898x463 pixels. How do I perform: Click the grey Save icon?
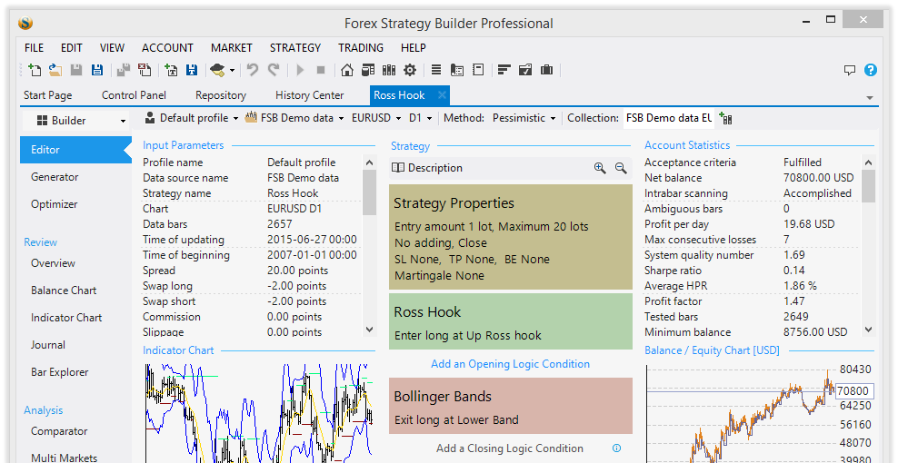click(76, 70)
